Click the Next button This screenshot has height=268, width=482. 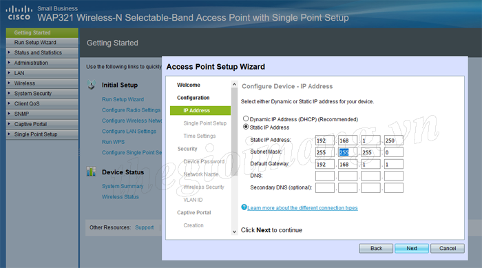click(412, 248)
